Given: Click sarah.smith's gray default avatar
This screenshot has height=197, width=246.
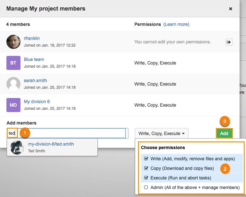Looking at the screenshot, I should click(13, 84).
